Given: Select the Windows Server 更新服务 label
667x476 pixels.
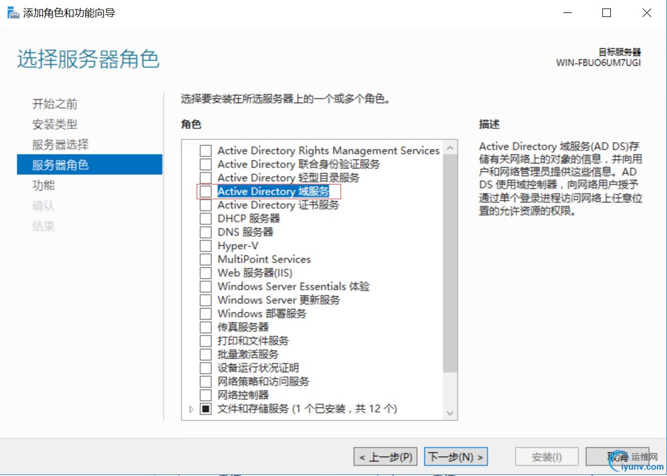Looking at the screenshot, I should pos(279,300).
